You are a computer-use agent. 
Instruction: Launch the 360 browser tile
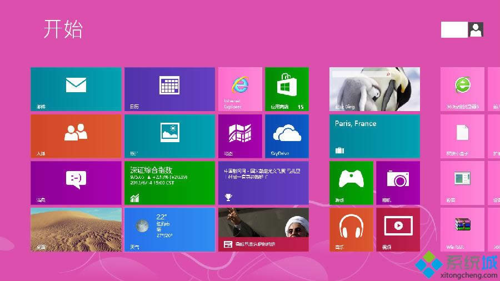click(x=462, y=89)
